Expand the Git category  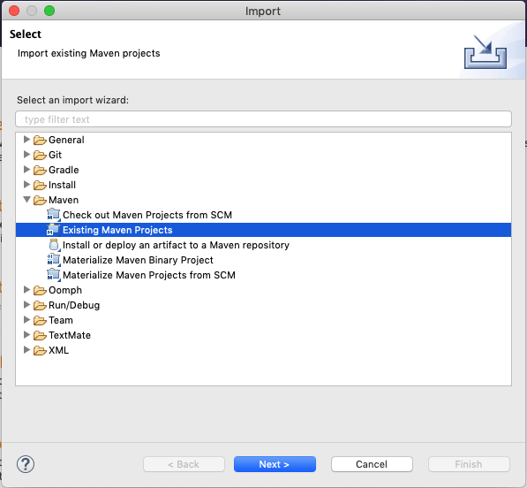pyautogui.click(x=26, y=155)
